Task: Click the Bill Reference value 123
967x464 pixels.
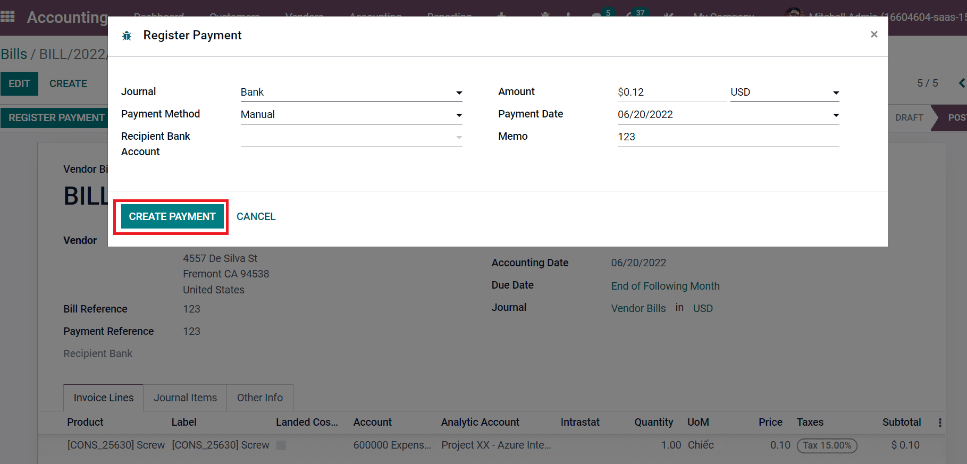Action: (x=191, y=309)
